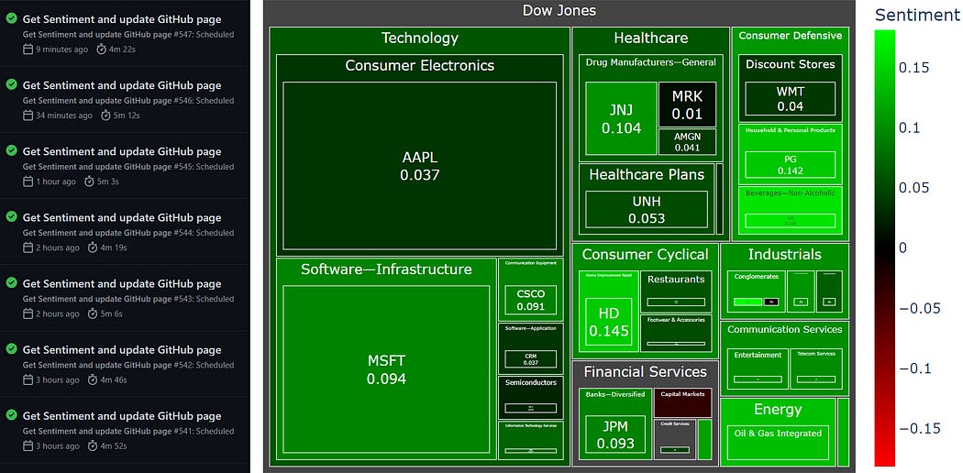Click the green success check icon for run #547
The image size is (963, 473).
(11, 19)
